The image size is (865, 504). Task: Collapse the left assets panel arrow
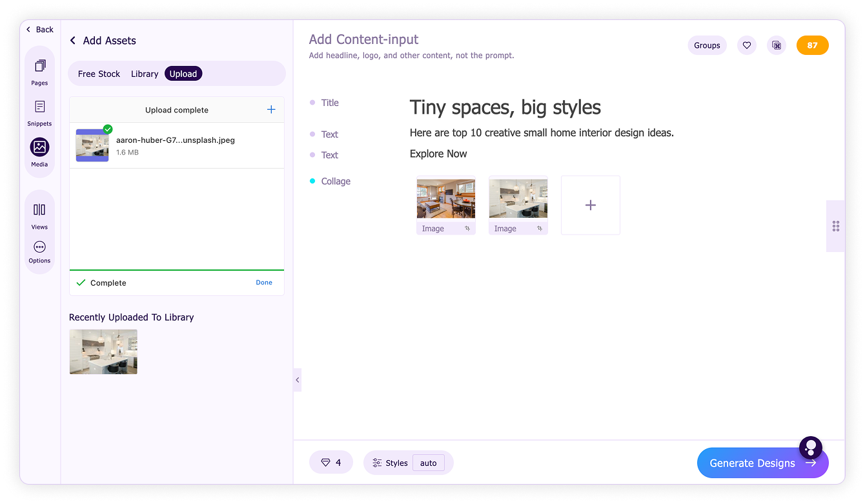pyautogui.click(x=297, y=380)
